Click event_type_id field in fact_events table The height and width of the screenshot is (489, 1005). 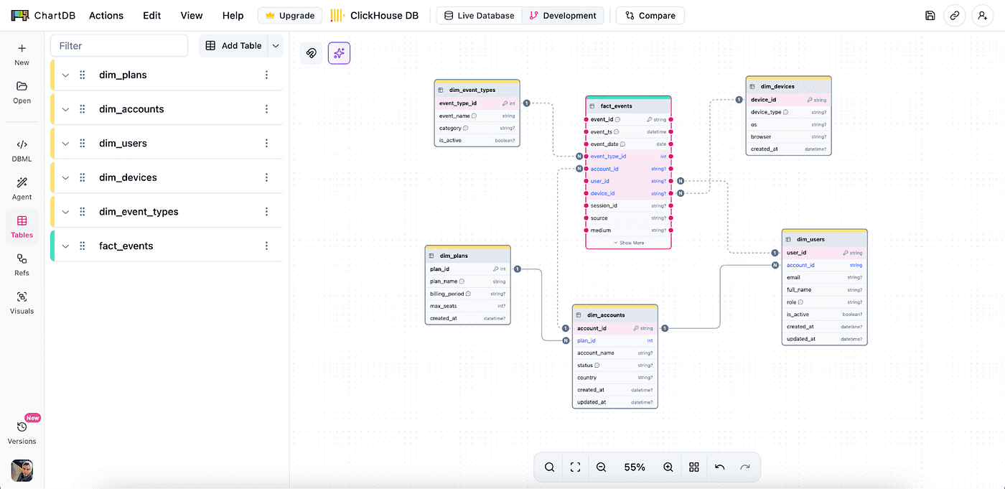(629, 156)
